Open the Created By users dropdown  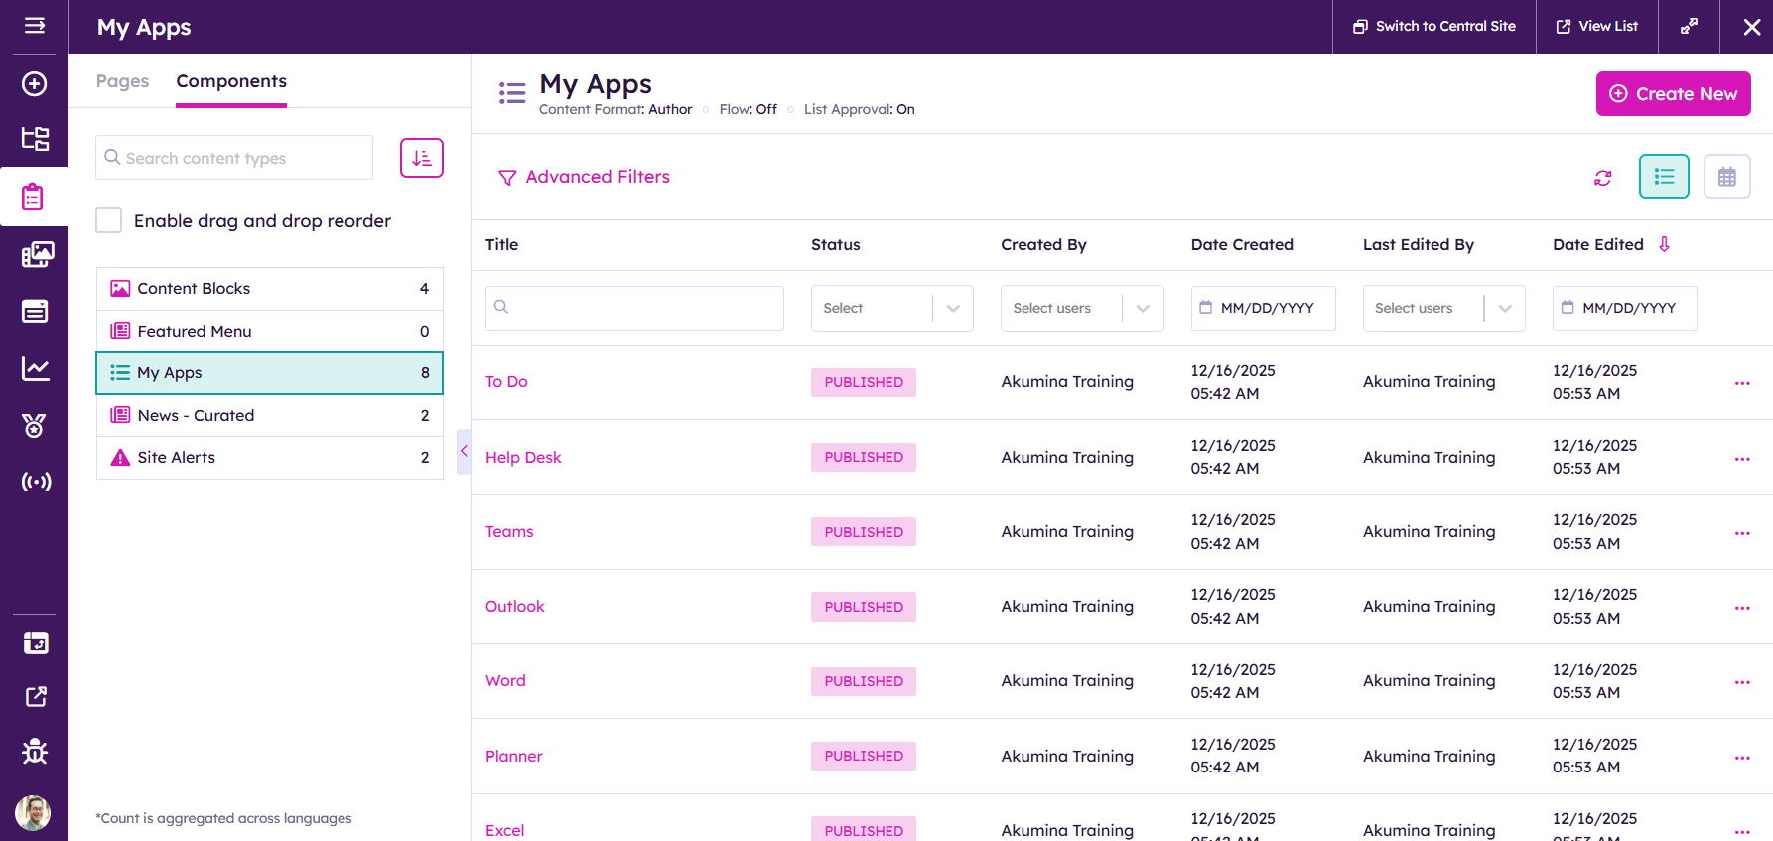pyautogui.click(x=1081, y=309)
